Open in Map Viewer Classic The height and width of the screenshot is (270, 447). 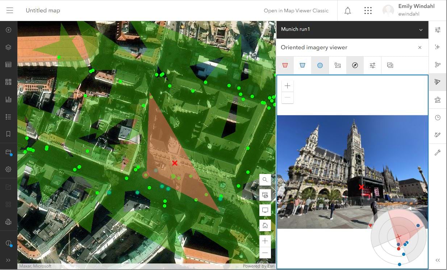tap(296, 11)
